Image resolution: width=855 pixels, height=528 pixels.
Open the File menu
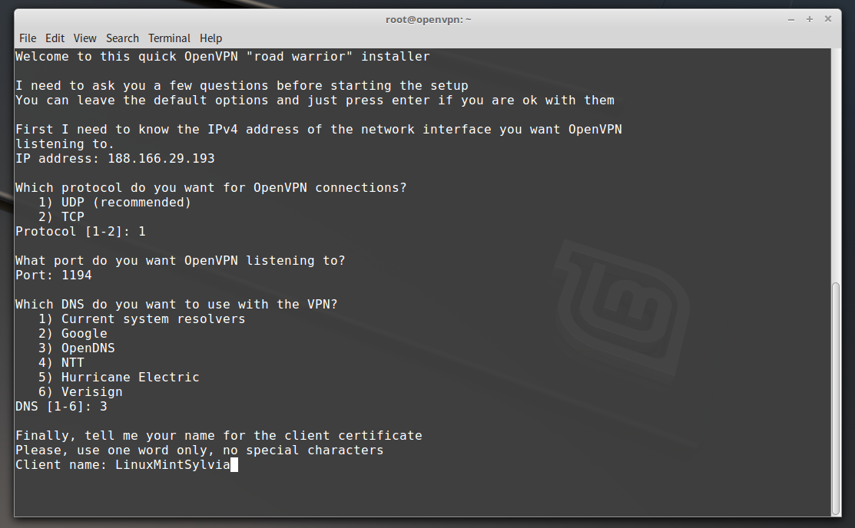pyautogui.click(x=28, y=38)
